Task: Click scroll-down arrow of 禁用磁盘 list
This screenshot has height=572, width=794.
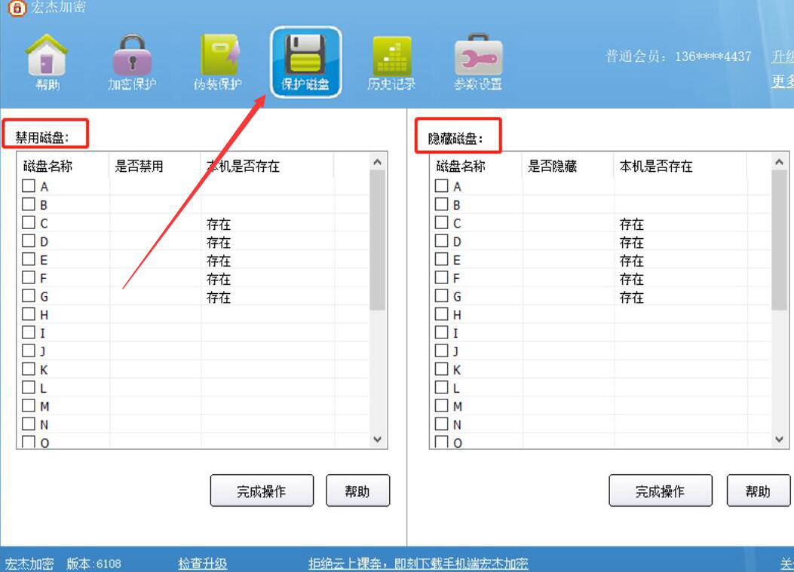Action: [377, 439]
